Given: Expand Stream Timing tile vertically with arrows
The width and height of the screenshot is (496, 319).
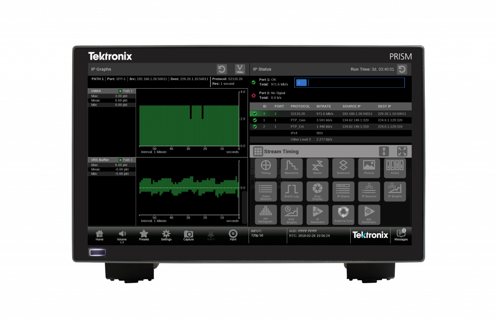Looking at the screenshot, I should (x=384, y=151).
